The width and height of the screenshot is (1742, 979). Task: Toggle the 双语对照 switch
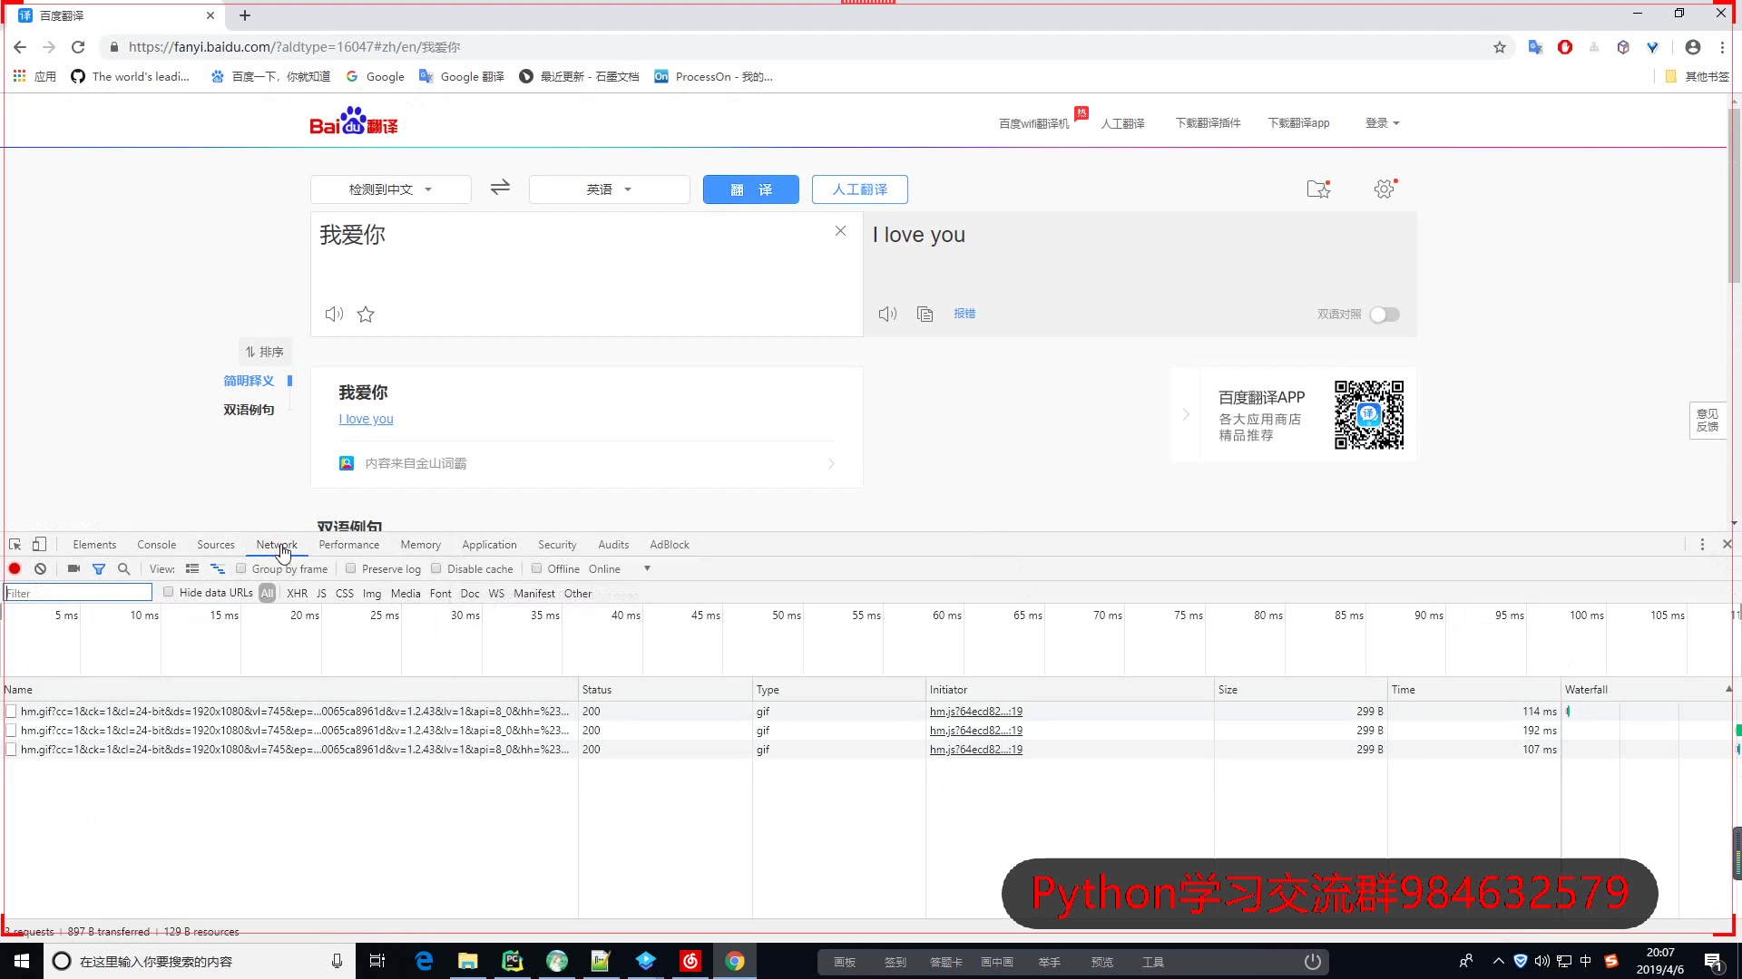pos(1385,315)
